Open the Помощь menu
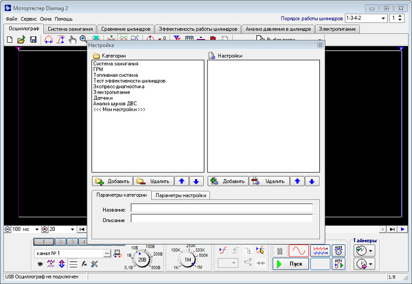The width and height of the screenshot is (412, 284). [x=64, y=19]
